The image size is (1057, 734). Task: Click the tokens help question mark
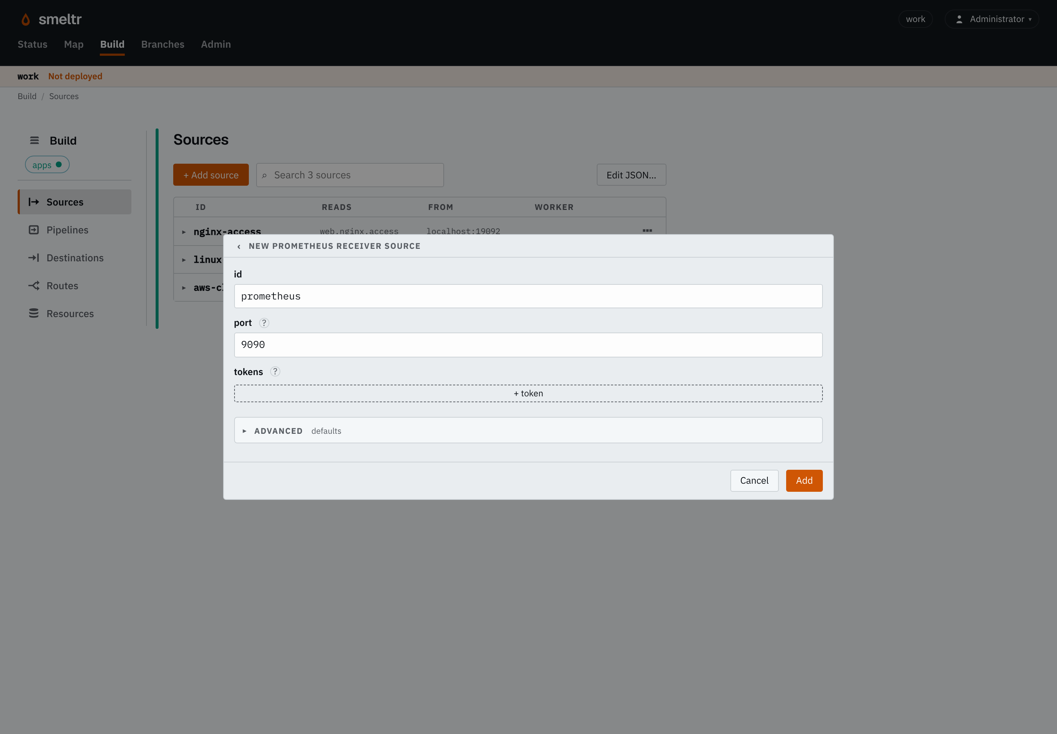[x=275, y=372]
